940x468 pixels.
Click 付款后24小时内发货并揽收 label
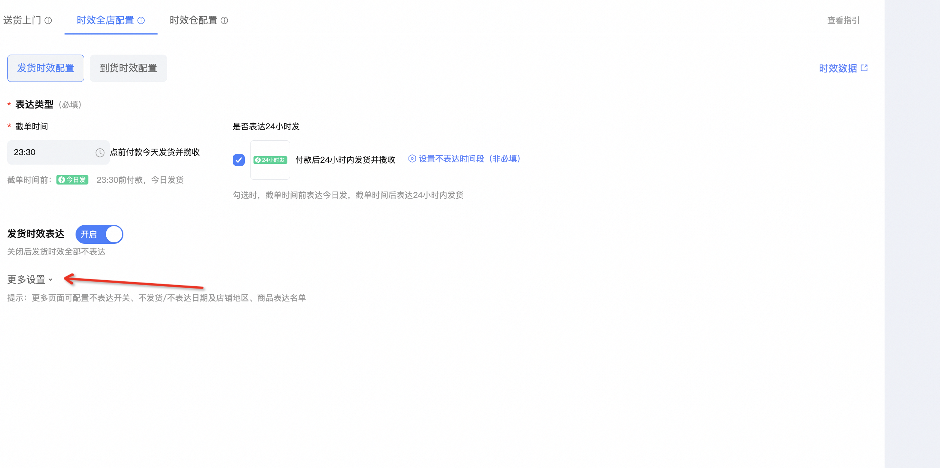(x=345, y=160)
